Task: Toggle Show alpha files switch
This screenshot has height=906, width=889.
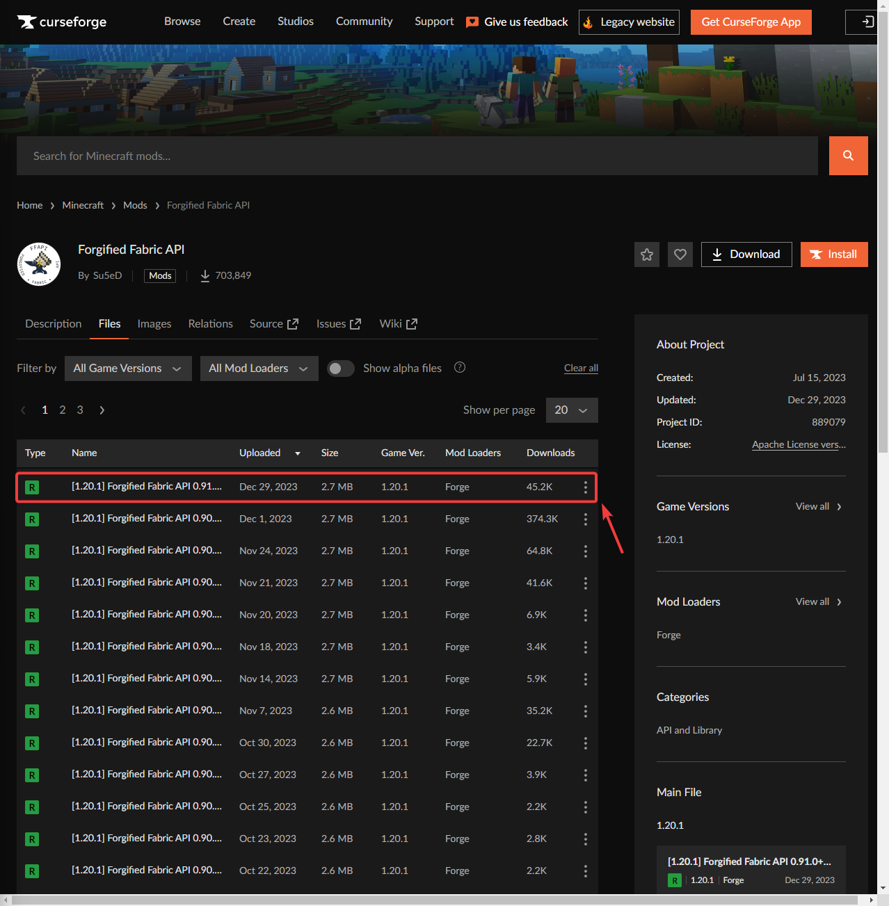Action: coord(340,369)
